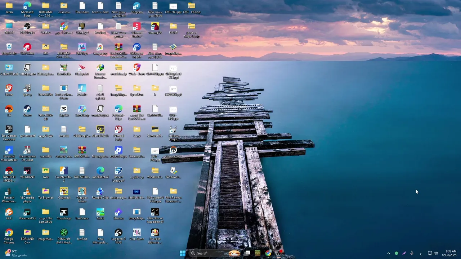Select the VALORANT game icon
This screenshot has height=259, width=461.
pos(27,173)
